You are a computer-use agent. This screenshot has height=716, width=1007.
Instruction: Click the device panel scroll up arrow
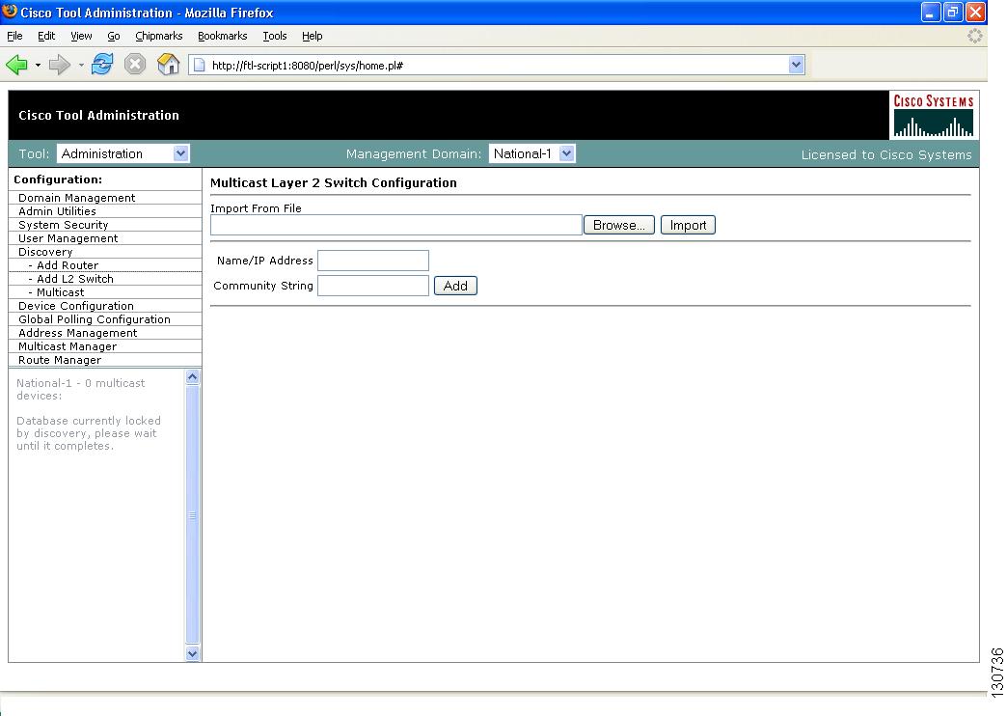[x=193, y=376]
